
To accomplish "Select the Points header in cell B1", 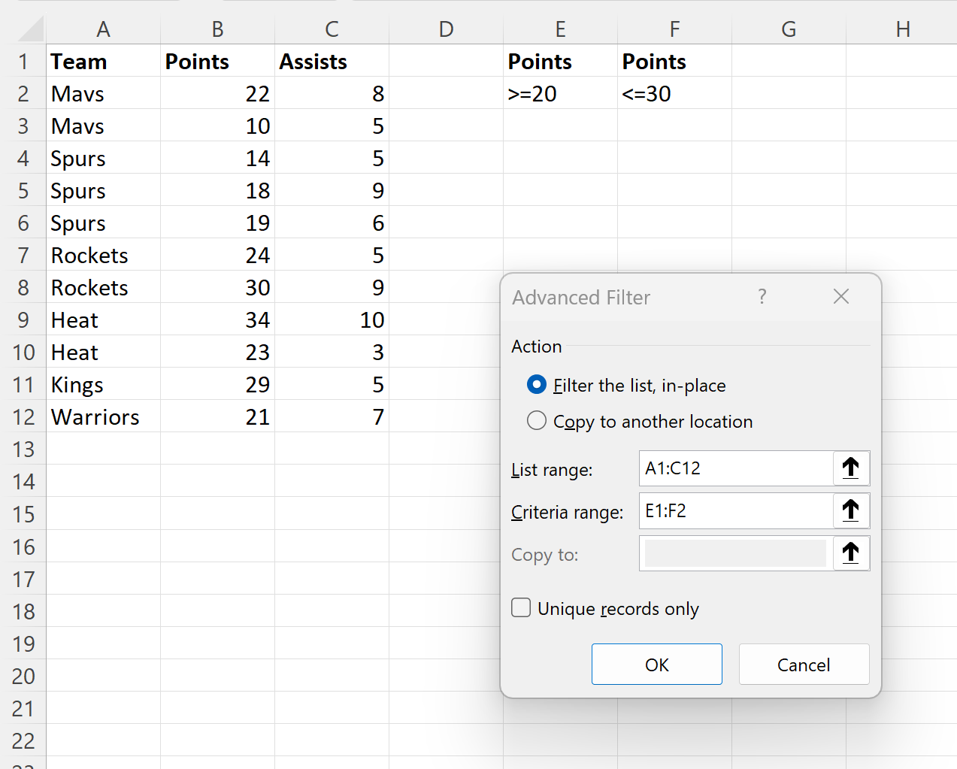I will 197,61.
